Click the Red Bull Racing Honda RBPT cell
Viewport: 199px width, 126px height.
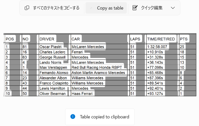[97, 67]
